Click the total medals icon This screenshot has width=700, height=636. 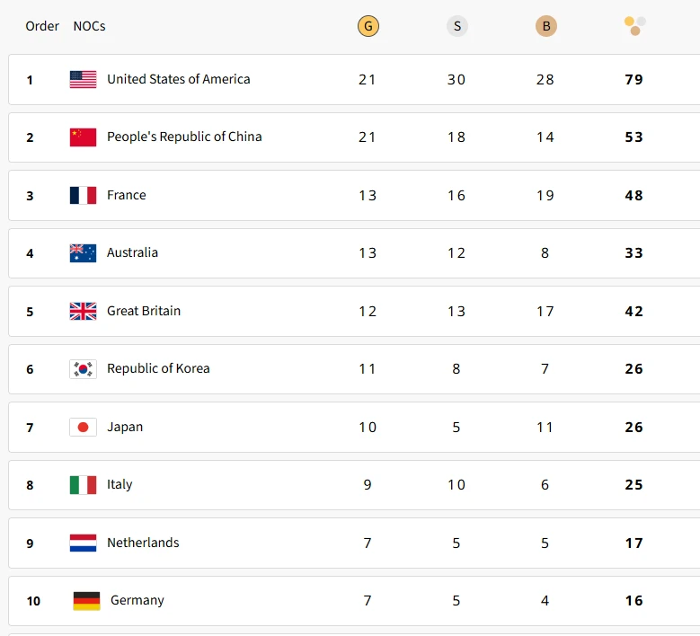click(635, 26)
